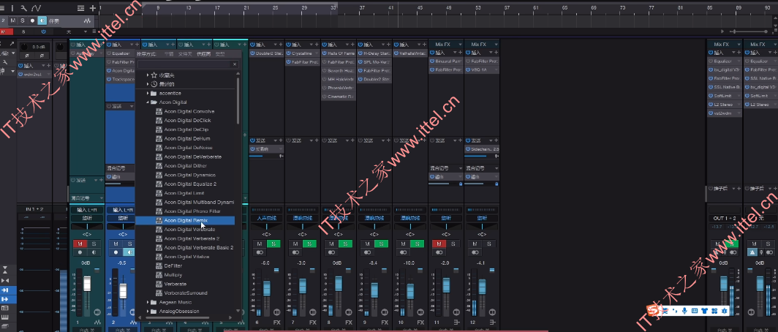Viewport: 778px width, 332px height.
Task: Expand the Aegean Music folder
Action: (x=148, y=302)
